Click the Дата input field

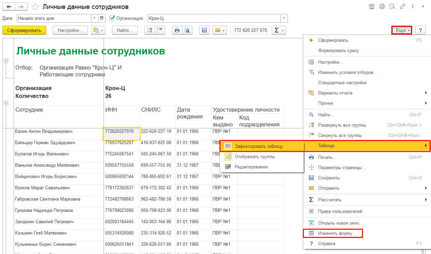point(54,18)
